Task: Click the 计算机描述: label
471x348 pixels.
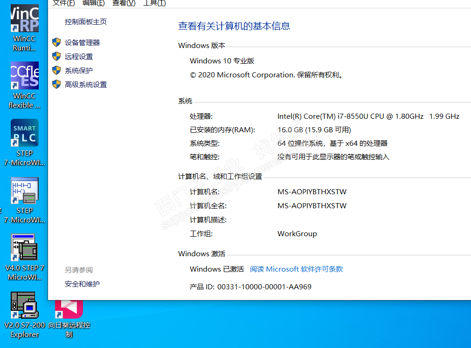Action: pos(208,220)
